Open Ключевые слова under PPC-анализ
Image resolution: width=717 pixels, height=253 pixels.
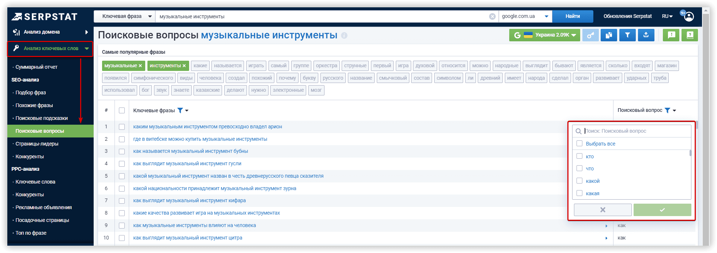pos(35,182)
